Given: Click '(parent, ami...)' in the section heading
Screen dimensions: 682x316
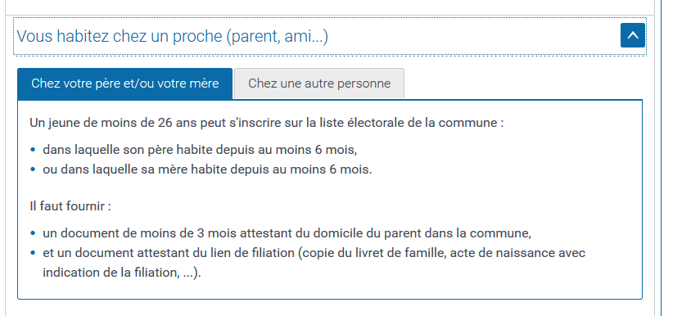Looking at the screenshot, I should [277, 37].
